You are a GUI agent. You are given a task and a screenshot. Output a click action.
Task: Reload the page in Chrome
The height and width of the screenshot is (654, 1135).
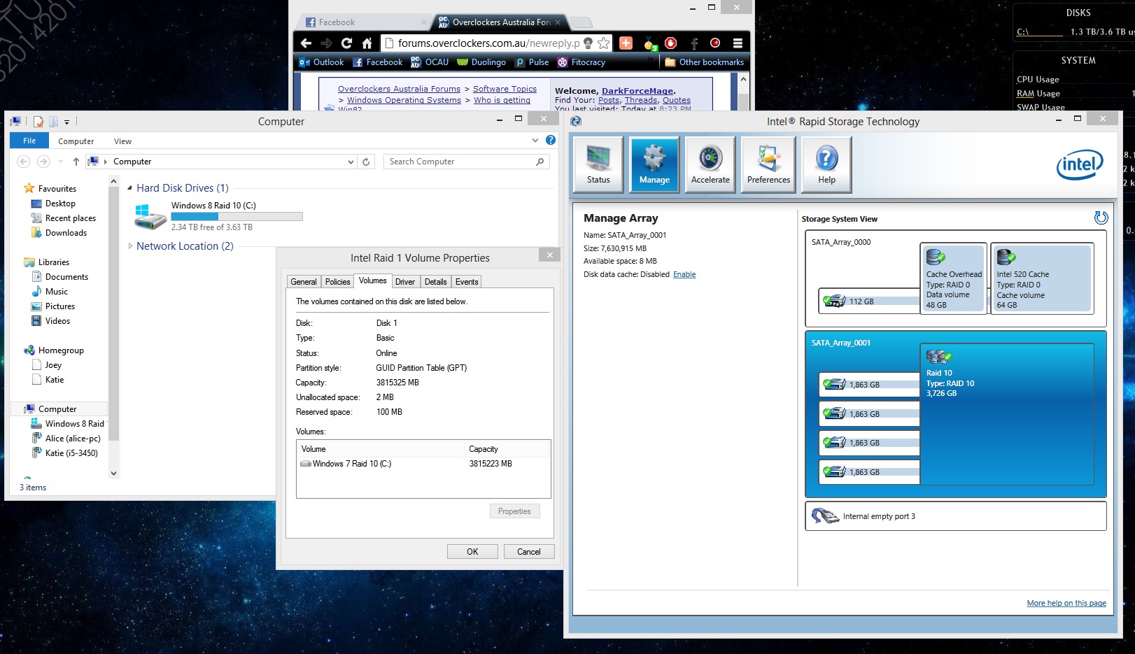point(346,43)
